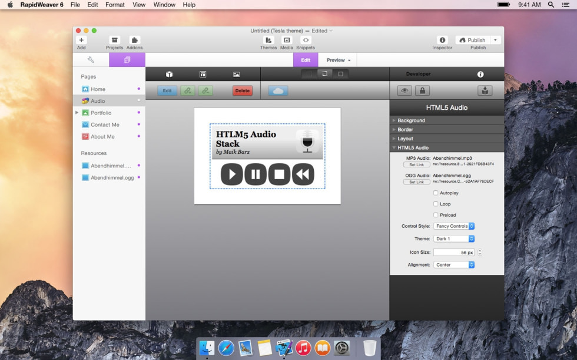Image resolution: width=577 pixels, height=360 pixels.
Task: Click Set Link for MP3 Audio
Action: [417, 165]
